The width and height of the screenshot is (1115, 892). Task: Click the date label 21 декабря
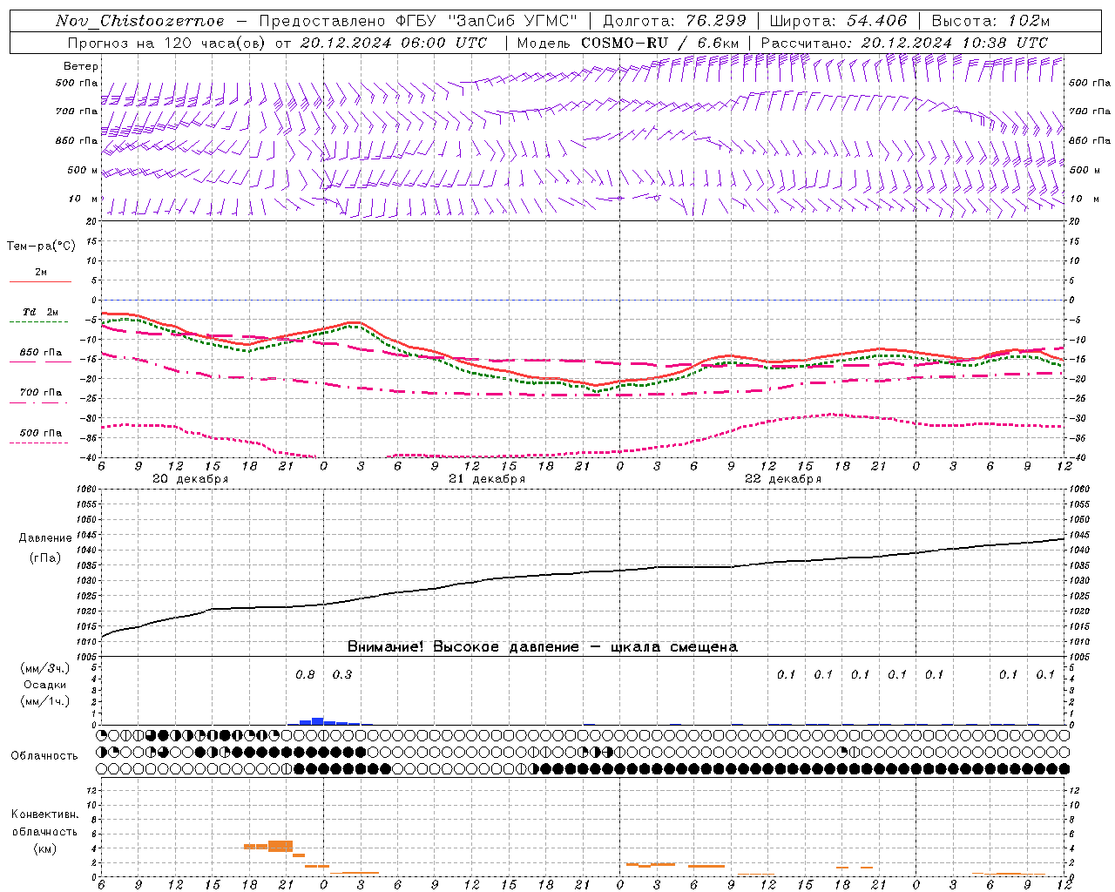click(487, 479)
